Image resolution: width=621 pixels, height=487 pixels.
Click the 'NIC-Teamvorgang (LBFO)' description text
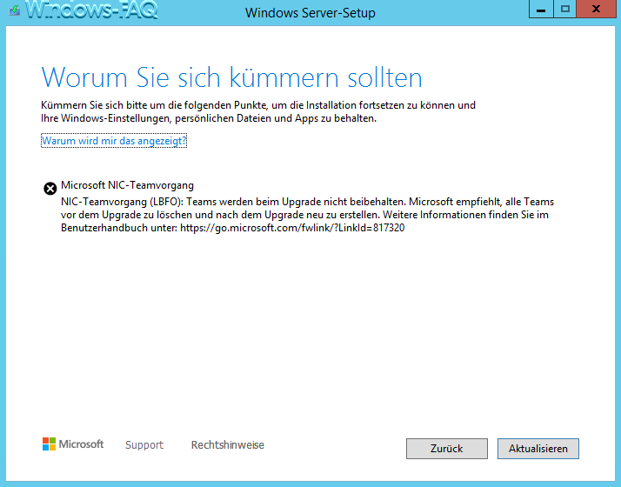point(307,215)
